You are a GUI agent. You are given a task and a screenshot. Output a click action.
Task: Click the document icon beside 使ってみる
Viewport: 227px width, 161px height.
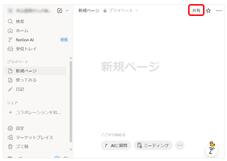(x=10, y=80)
